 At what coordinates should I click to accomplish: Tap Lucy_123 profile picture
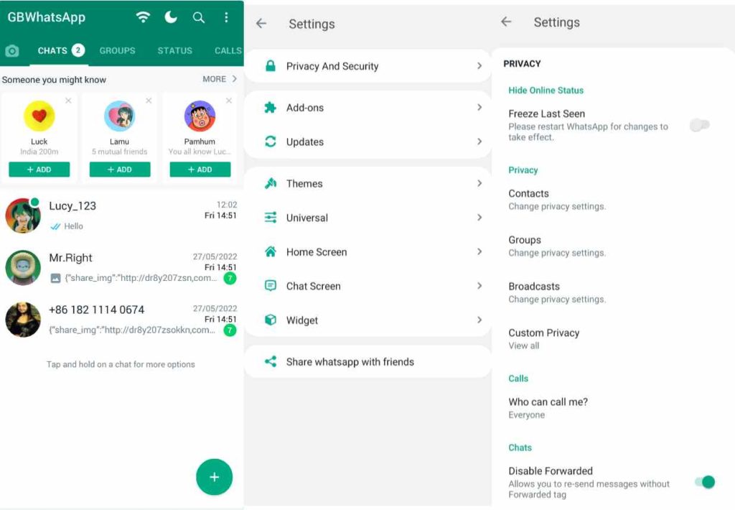point(23,215)
